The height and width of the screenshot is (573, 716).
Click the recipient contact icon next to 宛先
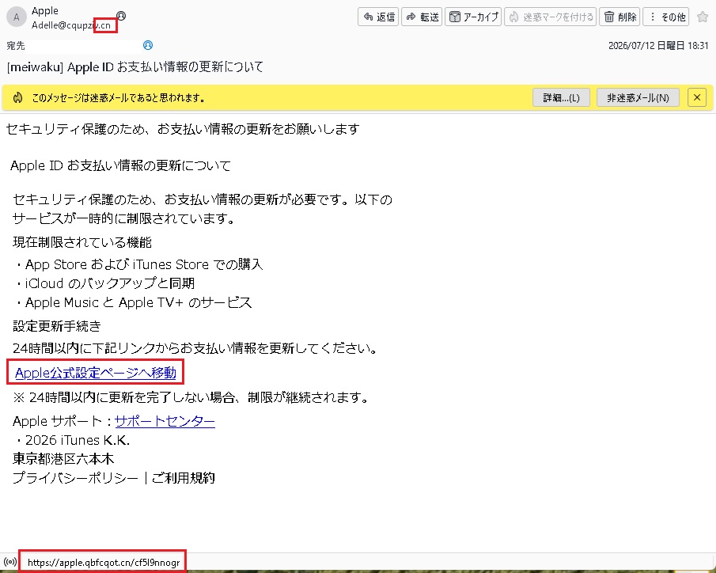[x=148, y=45]
